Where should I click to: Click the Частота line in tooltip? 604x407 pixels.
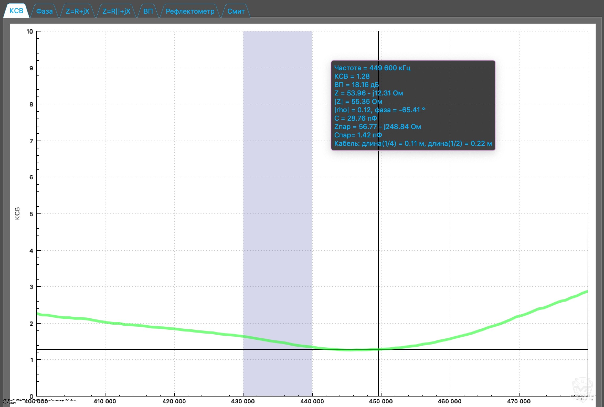(x=372, y=68)
